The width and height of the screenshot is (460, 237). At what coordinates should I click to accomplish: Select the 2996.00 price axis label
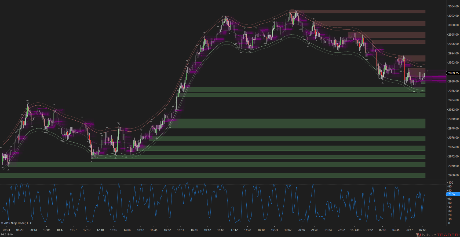click(x=453, y=44)
